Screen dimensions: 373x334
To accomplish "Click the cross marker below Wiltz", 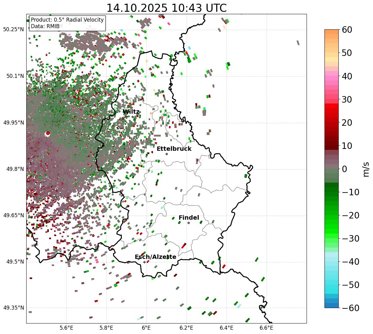I will click(x=133, y=117).
